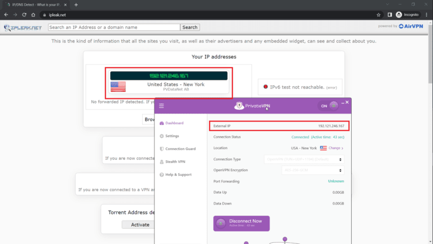Click the Disconnect Now button
Viewport: 433px width, 244px height.
241,223
